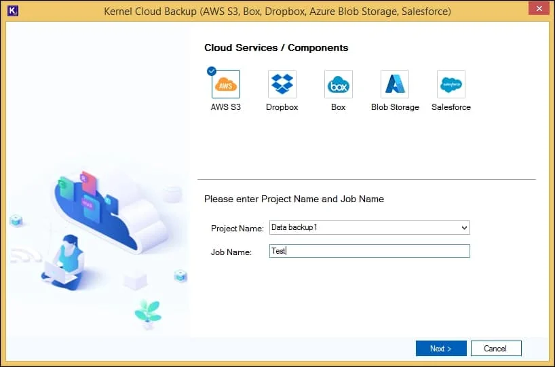Click the Kernel app logo in title bar
Screen dimensions: 555x367
click(13, 11)
